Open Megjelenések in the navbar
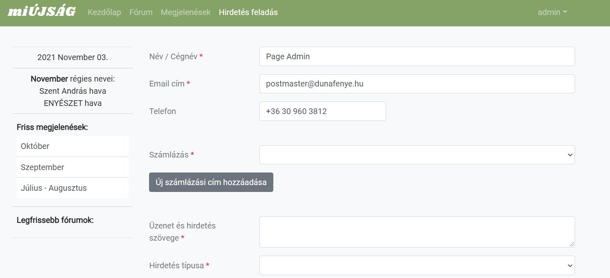This screenshot has width=610, height=278. [186, 12]
